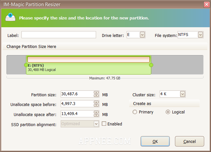The width and height of the screenshot is (211, 152).
Task: Select the Primary radio button
Action: 135,112
